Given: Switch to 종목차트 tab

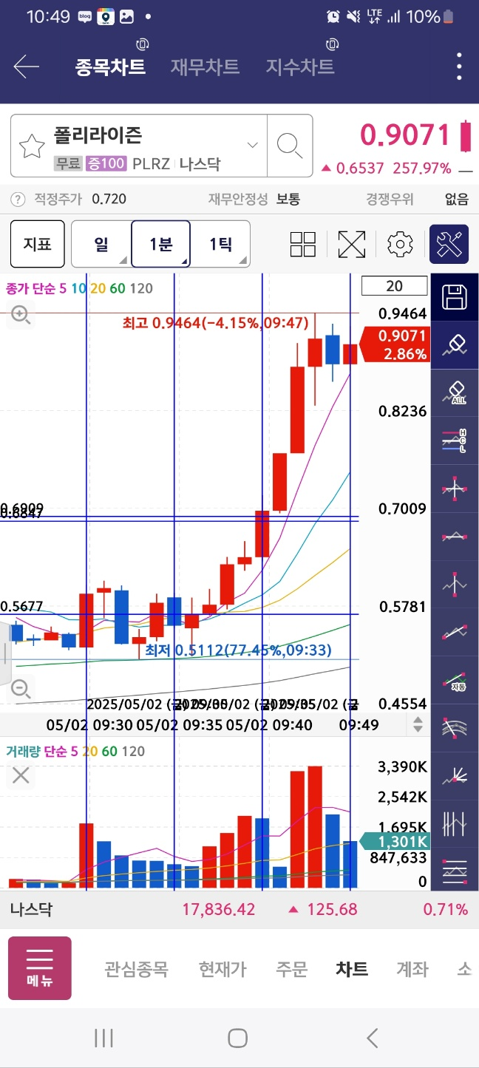Looking at the screenshot, I should pyautogui.click(x=110, y=67).
